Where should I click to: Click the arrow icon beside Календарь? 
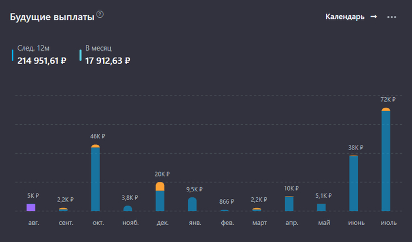click(x=373, y=16)
